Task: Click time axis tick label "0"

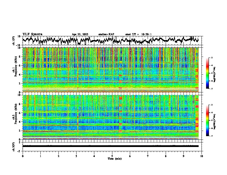Action: point(23,156)
